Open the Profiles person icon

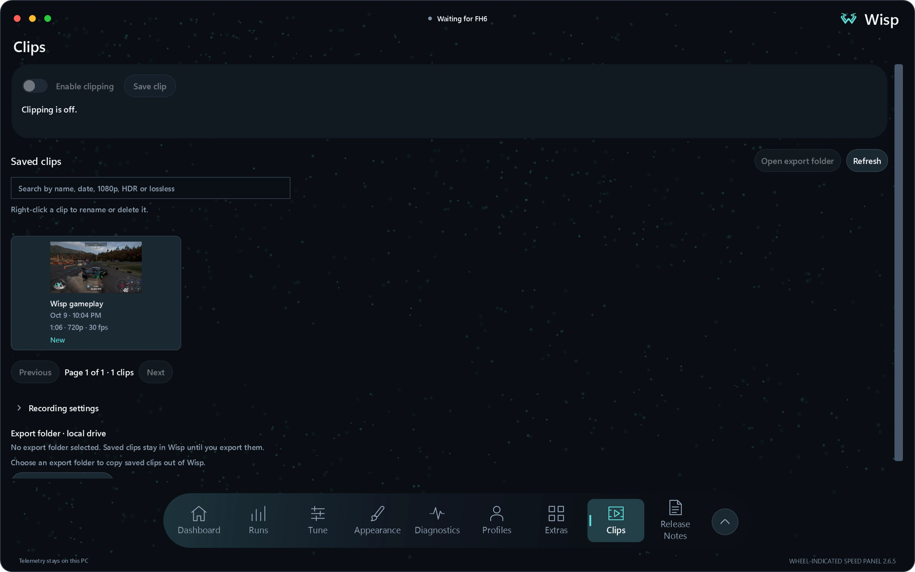click(x=497, y=513)
